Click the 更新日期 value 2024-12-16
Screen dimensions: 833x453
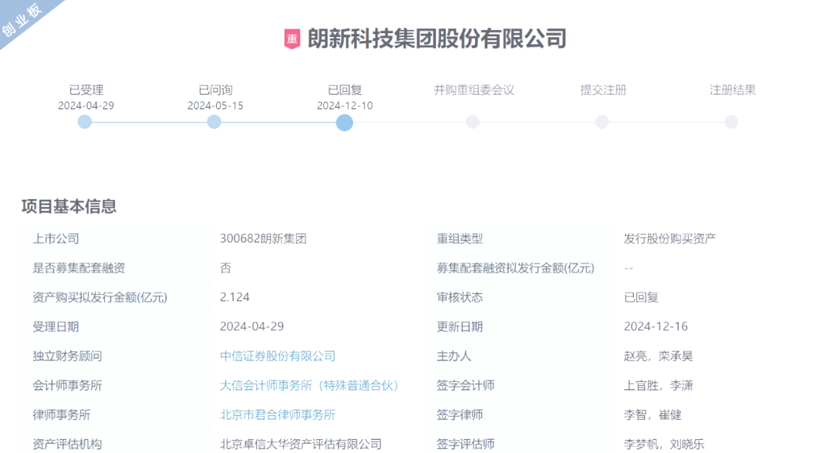click(656, 326)
